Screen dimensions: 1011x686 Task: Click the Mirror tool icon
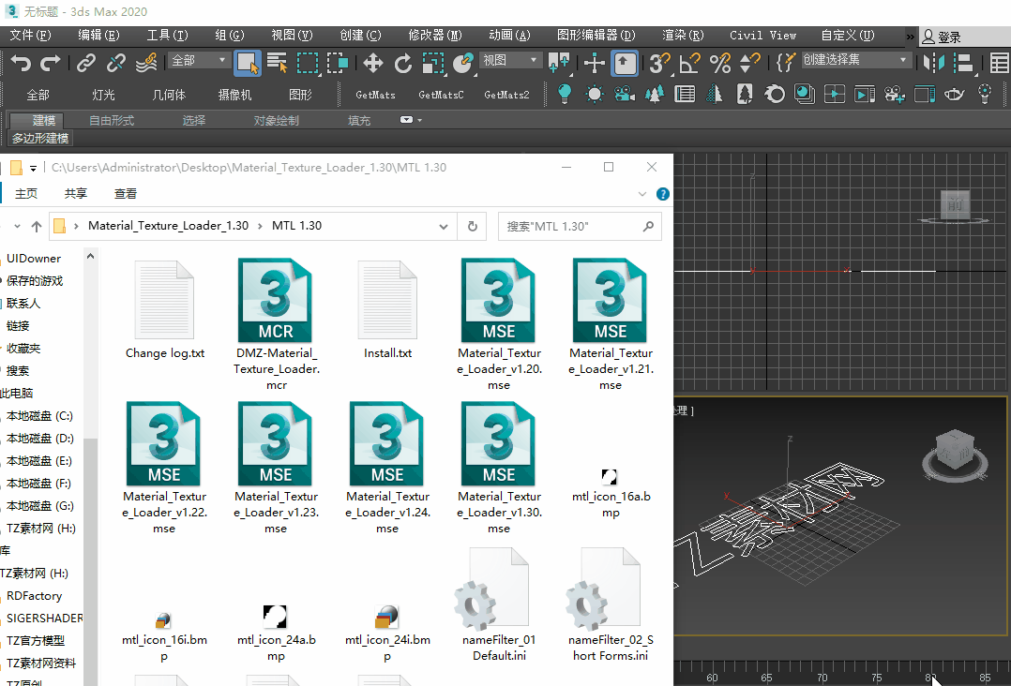pyautogui.click(x=934, y=63)
